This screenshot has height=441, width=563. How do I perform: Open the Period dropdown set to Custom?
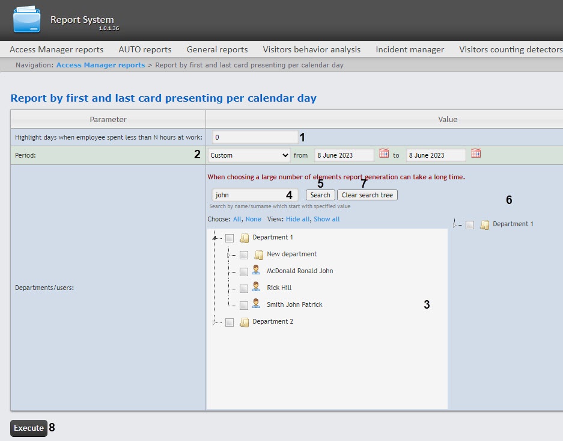click(x=249, y=155)
